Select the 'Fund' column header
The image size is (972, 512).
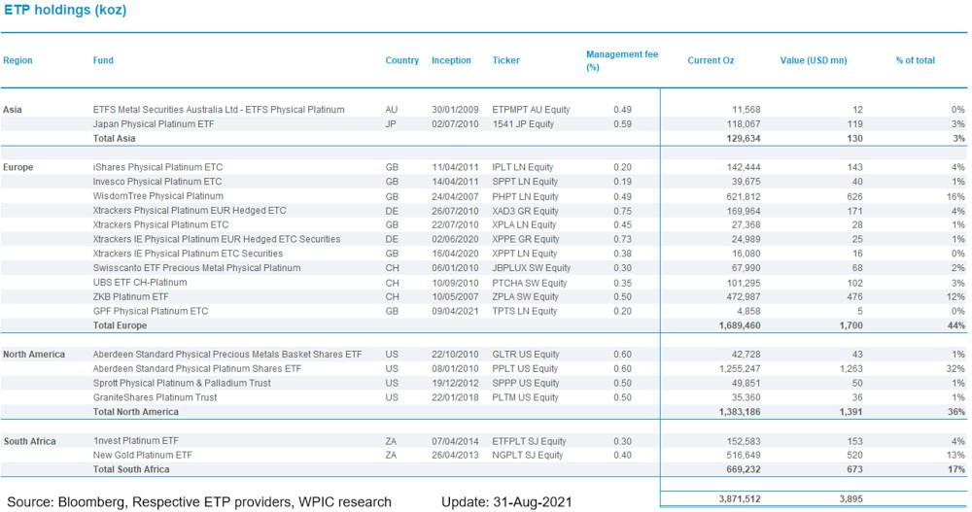click(103, 60)
